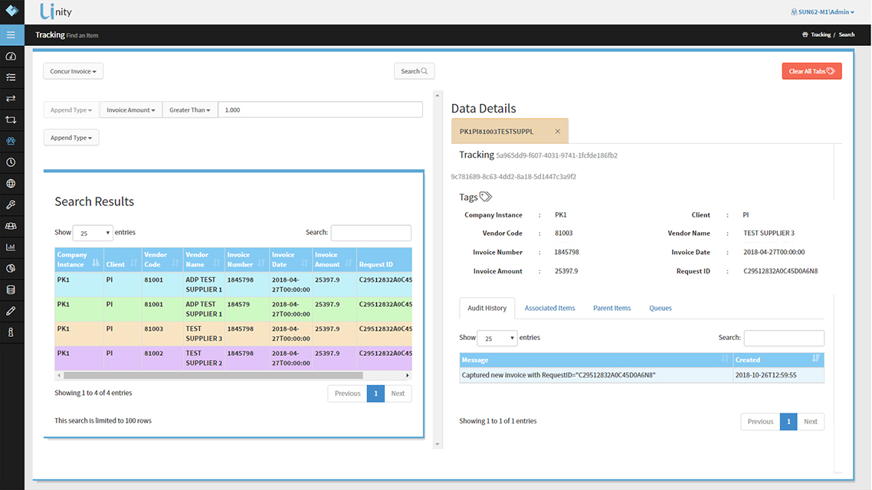Toggle the hamburger menu in sidebar
The width and height of the screenshot is (872, 490).
11,35
